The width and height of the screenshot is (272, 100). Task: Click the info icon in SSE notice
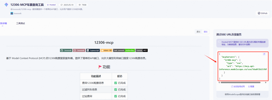(x=219, y=42)
